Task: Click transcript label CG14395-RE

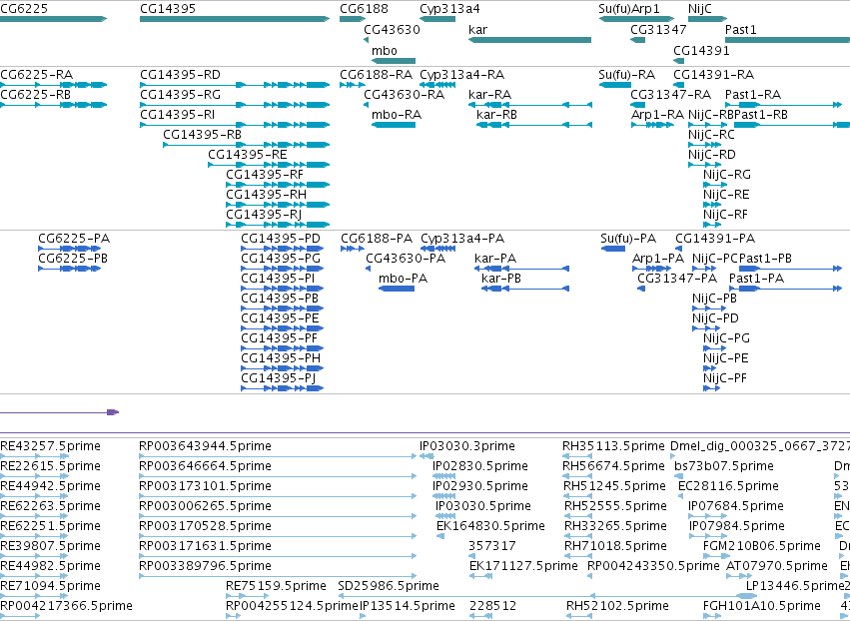Action: 247,155
